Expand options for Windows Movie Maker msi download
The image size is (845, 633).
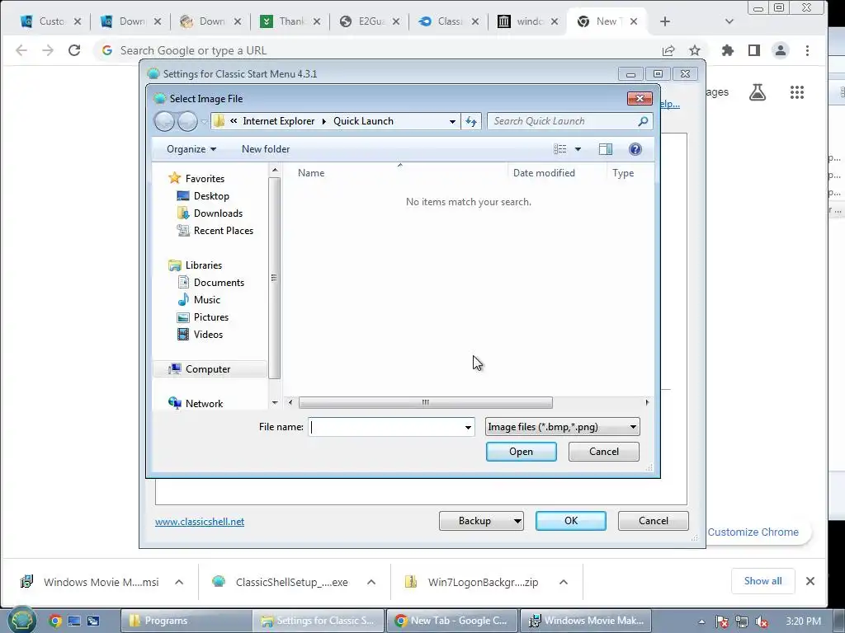click(x=179, y=582)
